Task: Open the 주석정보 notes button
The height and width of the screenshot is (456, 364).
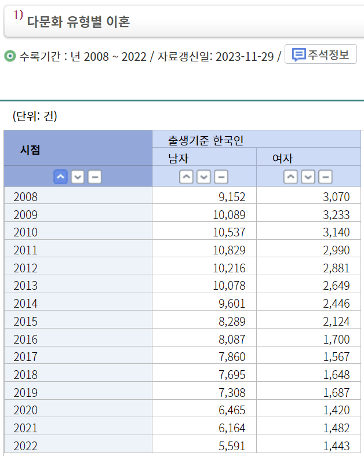Action: click(x=321, y=55)
